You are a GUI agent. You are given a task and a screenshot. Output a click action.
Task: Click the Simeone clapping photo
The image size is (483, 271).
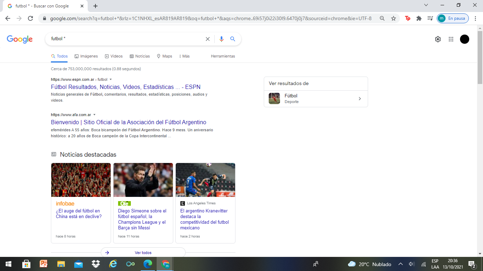tap(143, 180)
